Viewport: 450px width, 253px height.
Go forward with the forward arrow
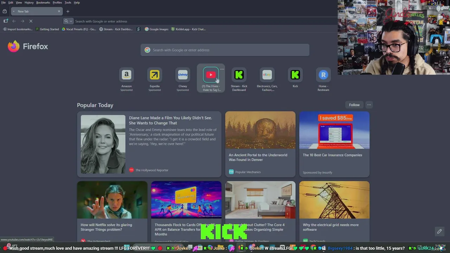[22, 21]
